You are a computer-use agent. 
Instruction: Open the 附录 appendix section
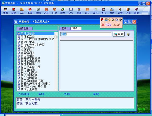(x=112, y=11)
